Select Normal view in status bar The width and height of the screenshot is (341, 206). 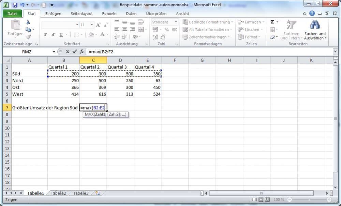(x=254, y=200)
